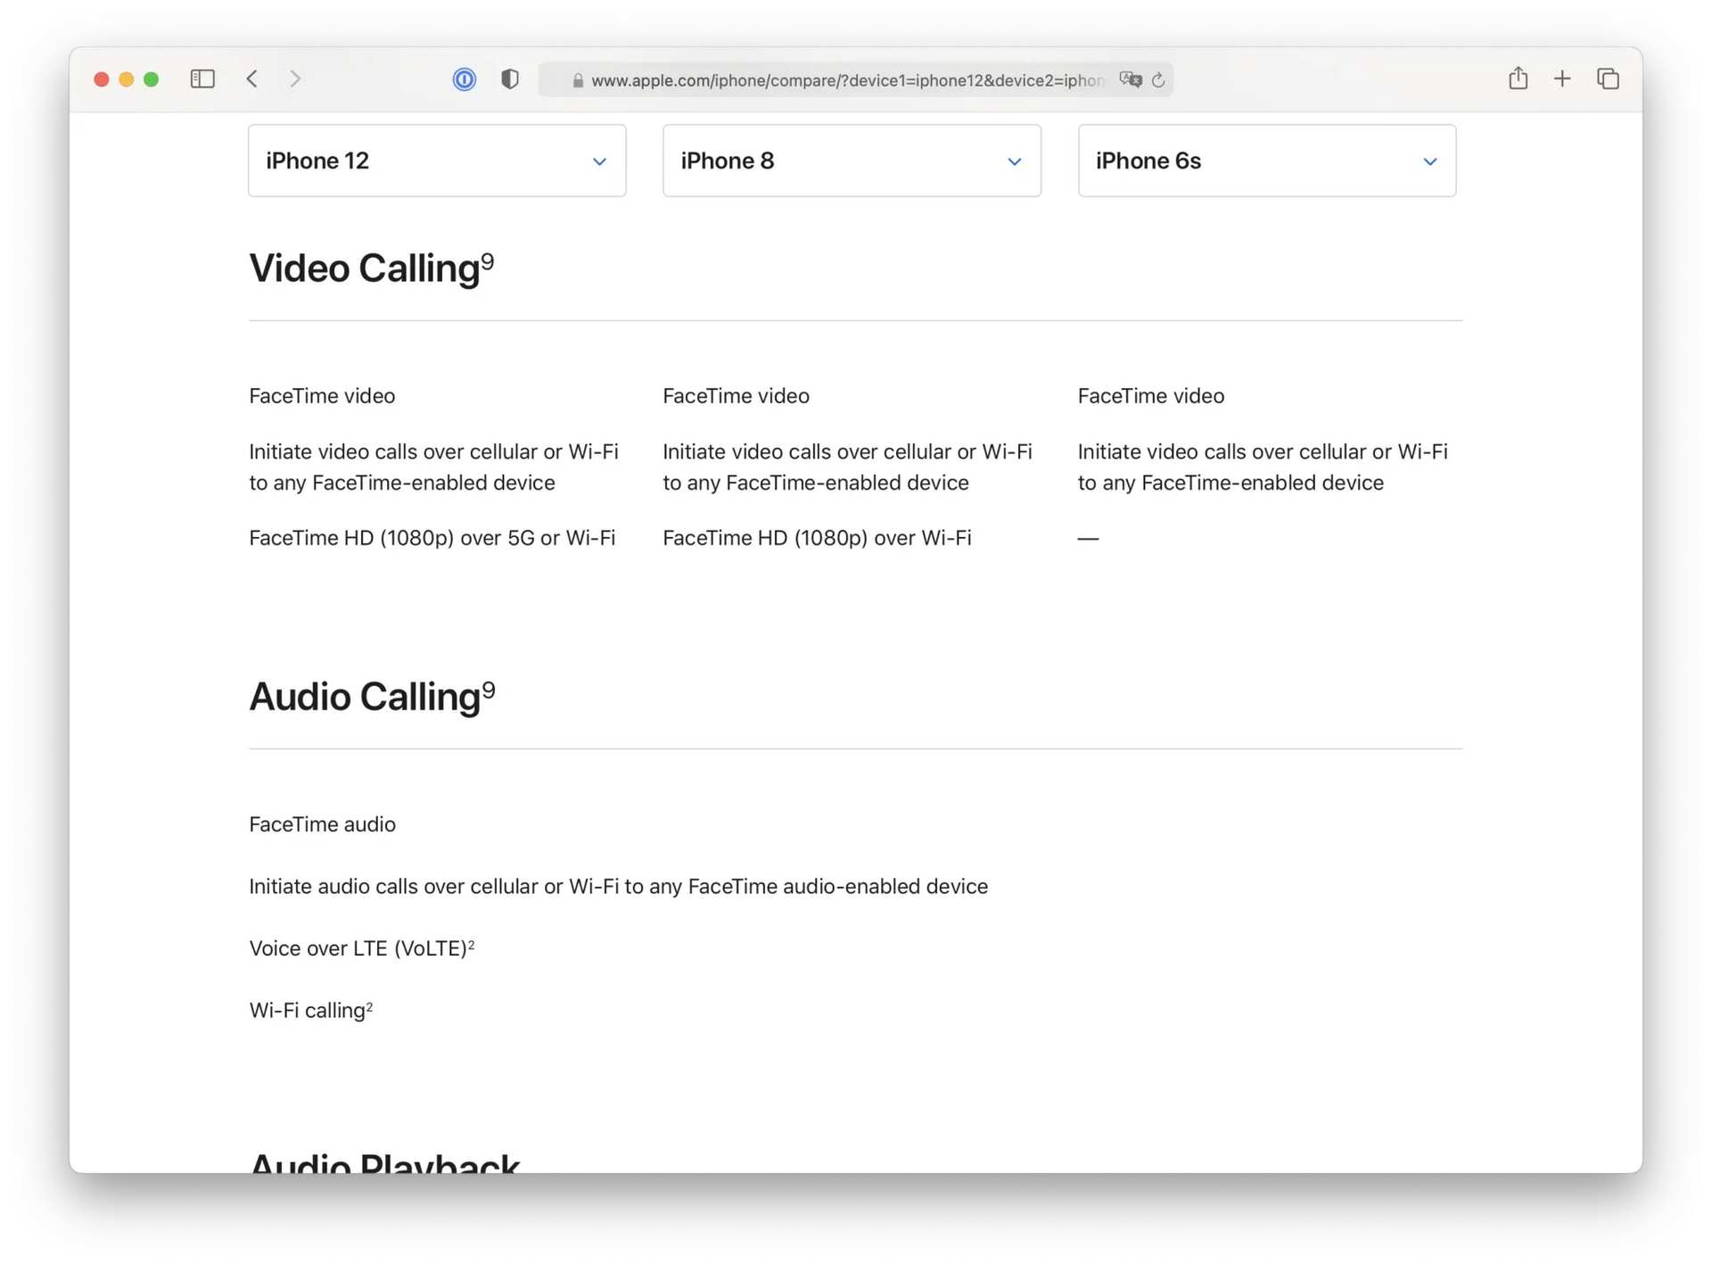This screenshot has height=1265, width=1712.
Task: Click the privacy shield extension icon
Action: 509,79
